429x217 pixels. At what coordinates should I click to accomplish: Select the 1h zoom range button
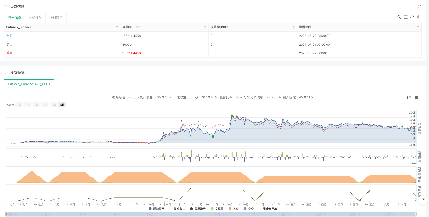coord(19,105)
